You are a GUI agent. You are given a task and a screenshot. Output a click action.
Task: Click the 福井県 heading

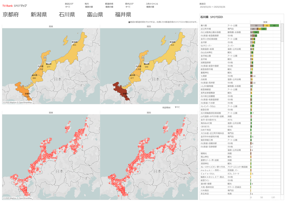[x=123, y=15]
